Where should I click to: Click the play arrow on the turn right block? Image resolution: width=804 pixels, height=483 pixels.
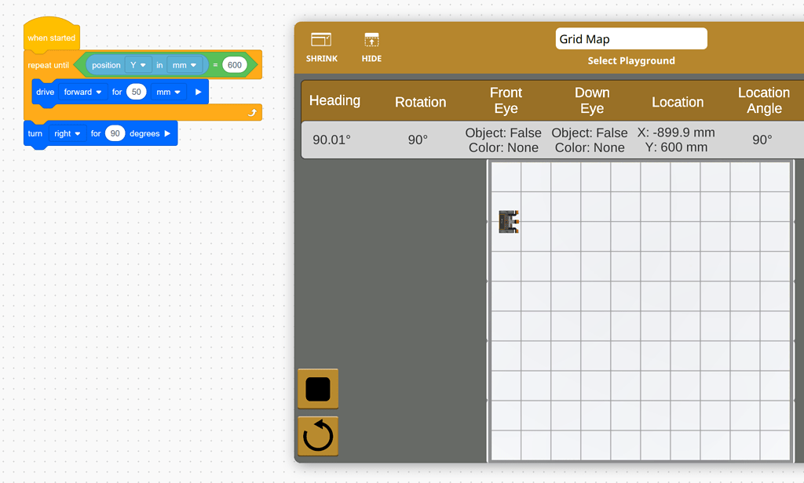coord(167,133)
